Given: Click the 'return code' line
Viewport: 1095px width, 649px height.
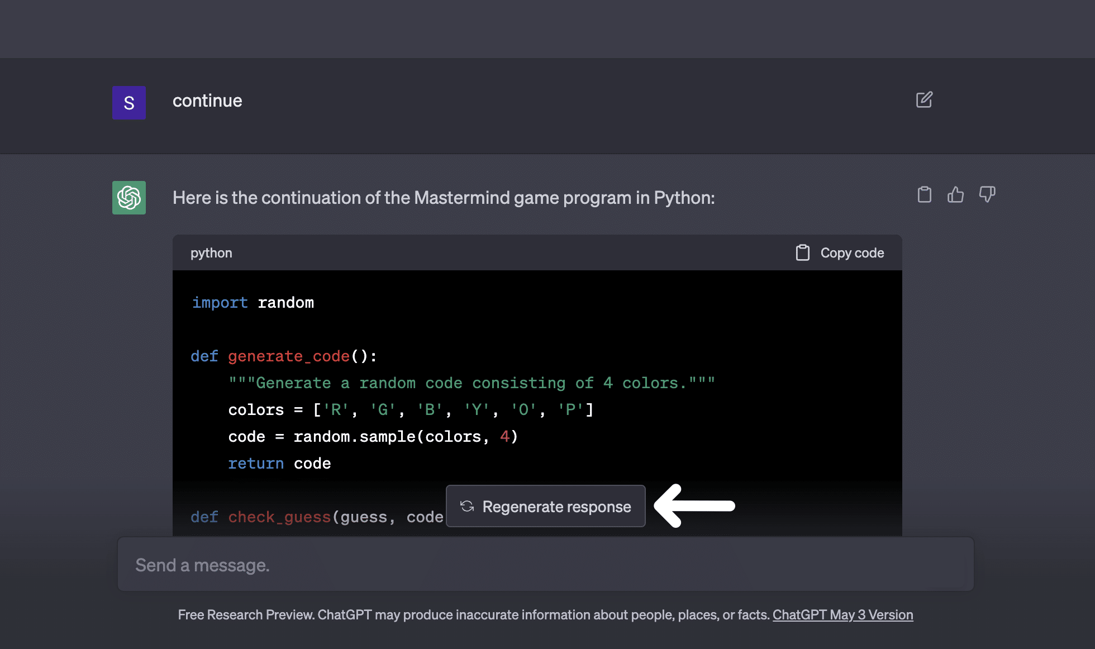Looking at the screenshot, I should pyautogui.click(x=279, y=464).
